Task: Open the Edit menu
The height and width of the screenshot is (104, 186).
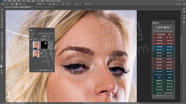Action: 10,1
